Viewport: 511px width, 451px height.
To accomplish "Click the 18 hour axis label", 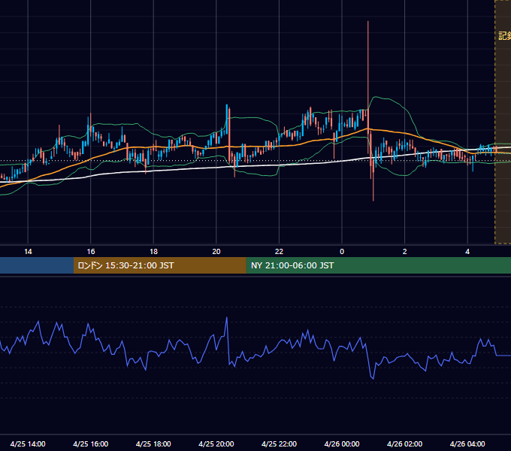I will 153,252.
